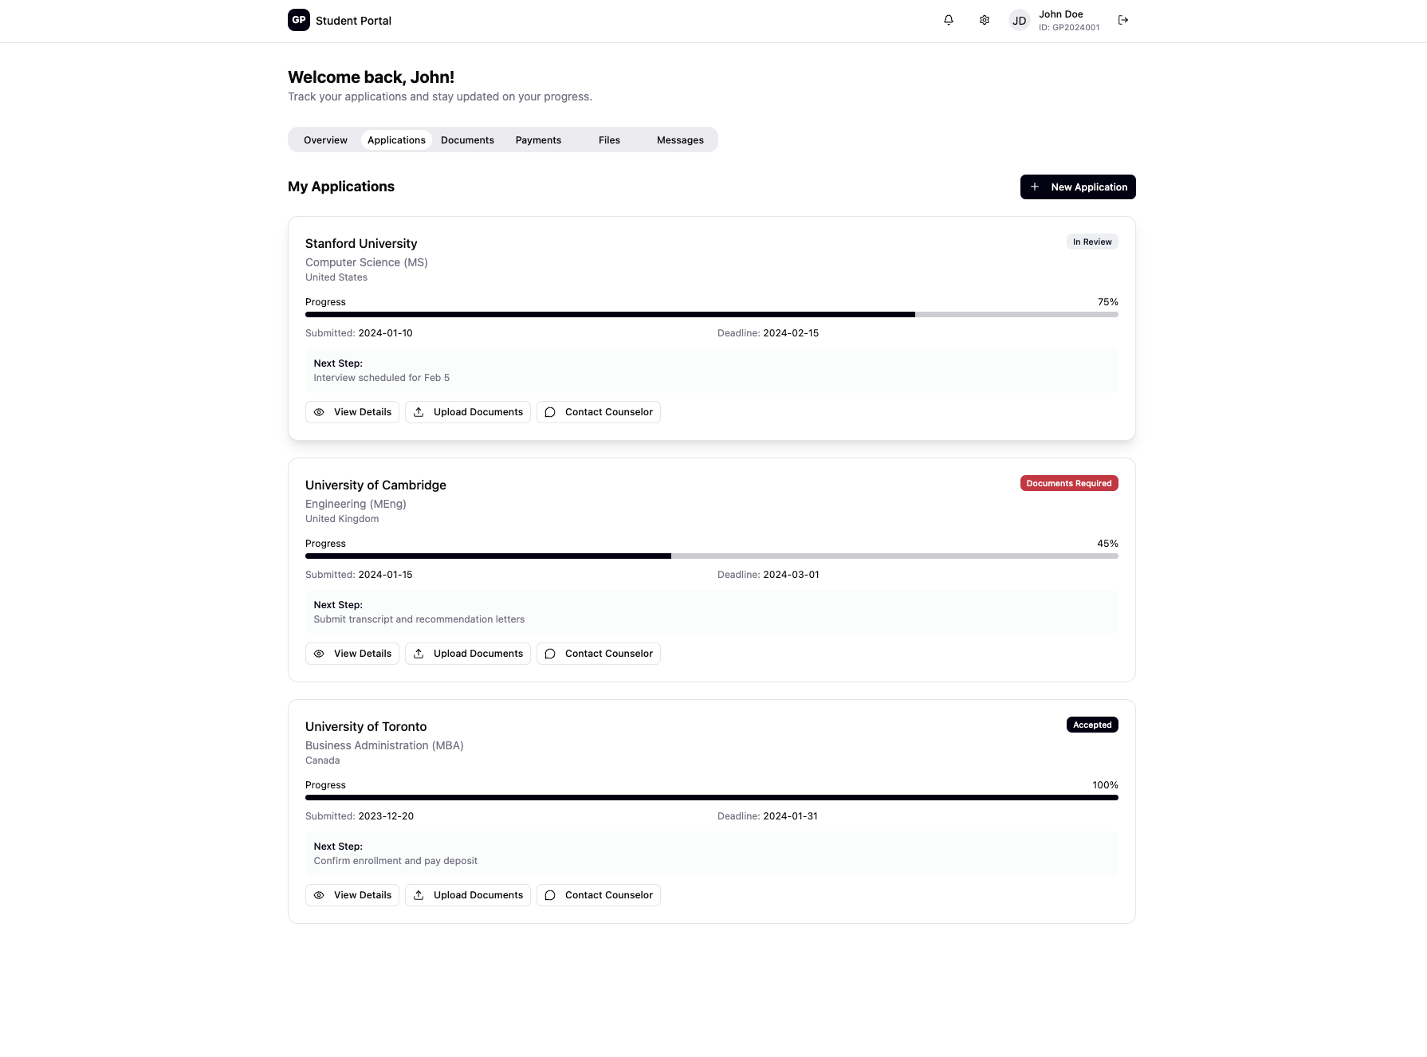Select the Messages tab
Image resolution: width=1427 pixels, height=1057 pixels.
pyautogui.click(x=680, y=140)
